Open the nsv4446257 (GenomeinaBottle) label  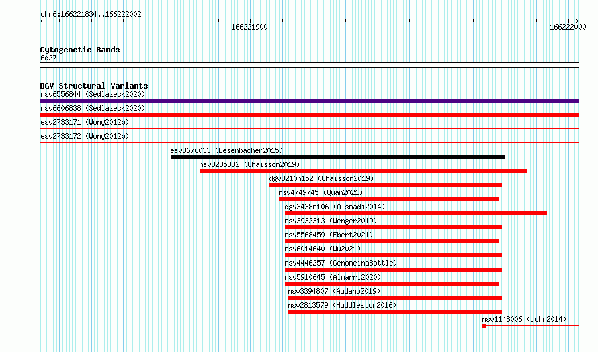click(x=341, y=263)
